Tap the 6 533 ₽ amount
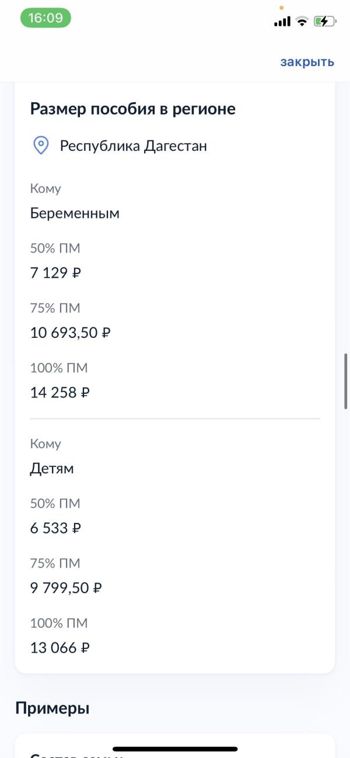Screen dimensions: 350x758 click(x=55, y=528)
